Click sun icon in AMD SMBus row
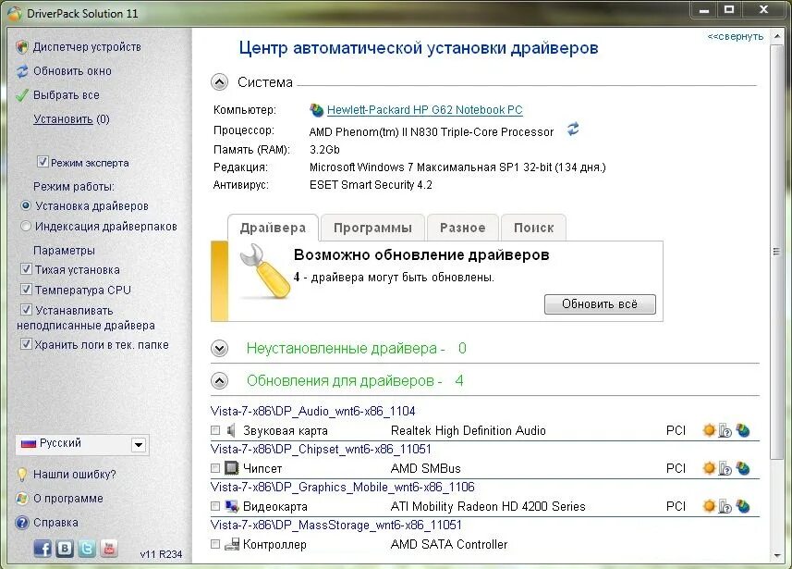The width and height of the screenshot is (792, 569). click(709, 468)
